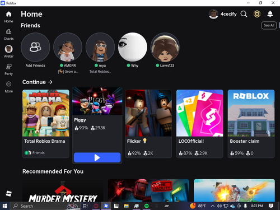This screenshot has height=210, width=280.
Task: Open the Charts sidebar icon
Action: 8,31
